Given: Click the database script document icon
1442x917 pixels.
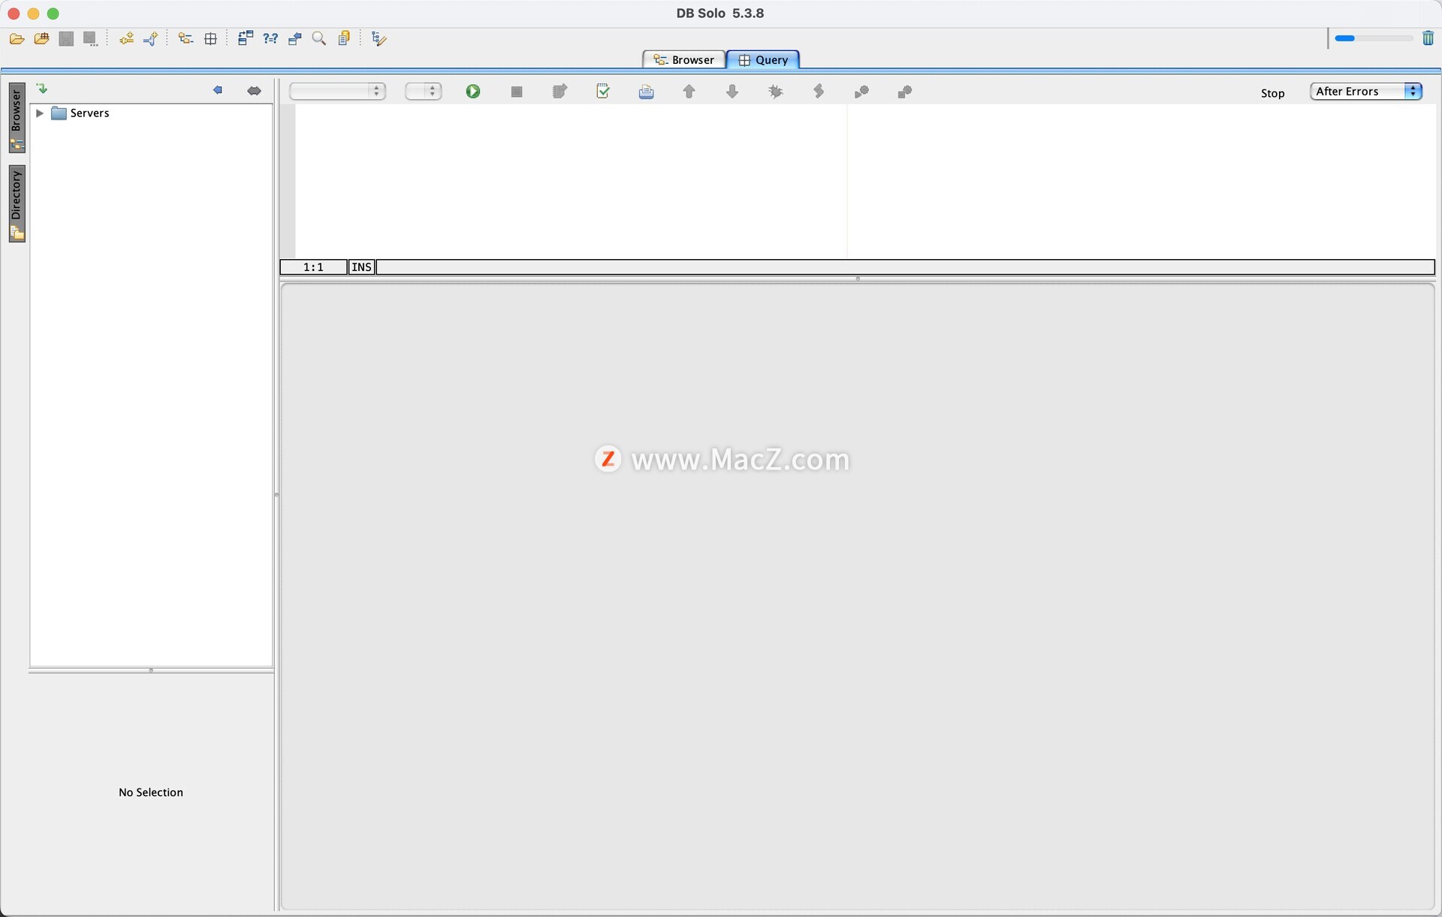Looking at the screenshot, I should [344, 39].
